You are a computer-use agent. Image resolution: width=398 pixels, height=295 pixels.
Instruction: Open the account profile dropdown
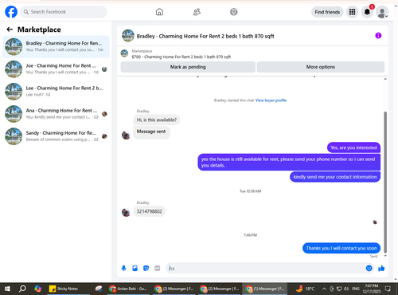382,12
